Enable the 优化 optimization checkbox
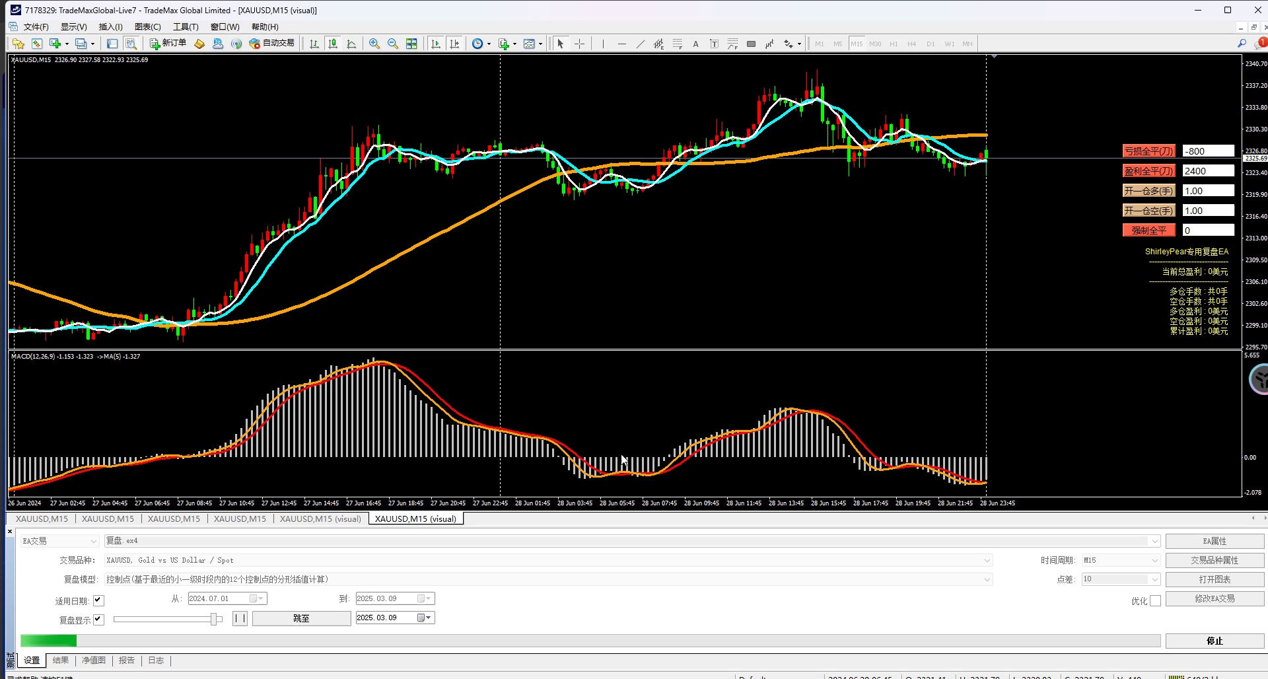 click(x=1155, y=600)
